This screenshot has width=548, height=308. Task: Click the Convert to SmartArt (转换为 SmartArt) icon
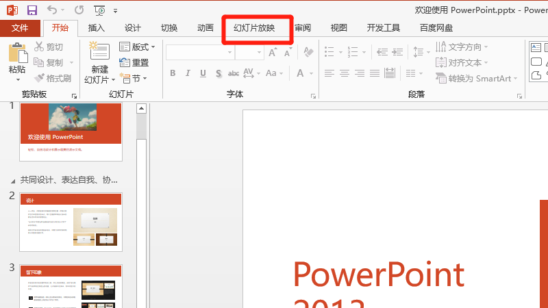pyautogui.click(x=442, y=79)
